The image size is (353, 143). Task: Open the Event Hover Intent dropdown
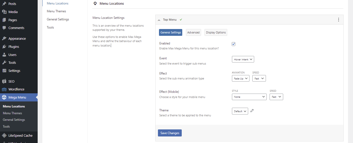coord(243,59)
